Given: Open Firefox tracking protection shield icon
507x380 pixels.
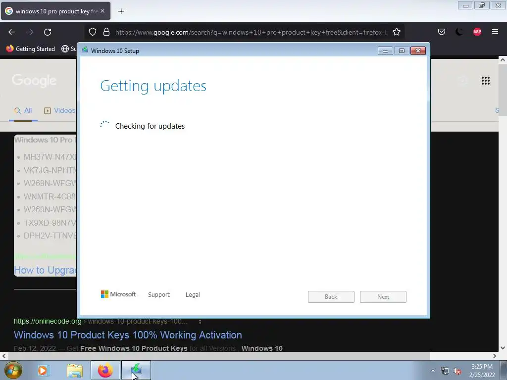Looking at the screenshot, I should tap(93, 32).
